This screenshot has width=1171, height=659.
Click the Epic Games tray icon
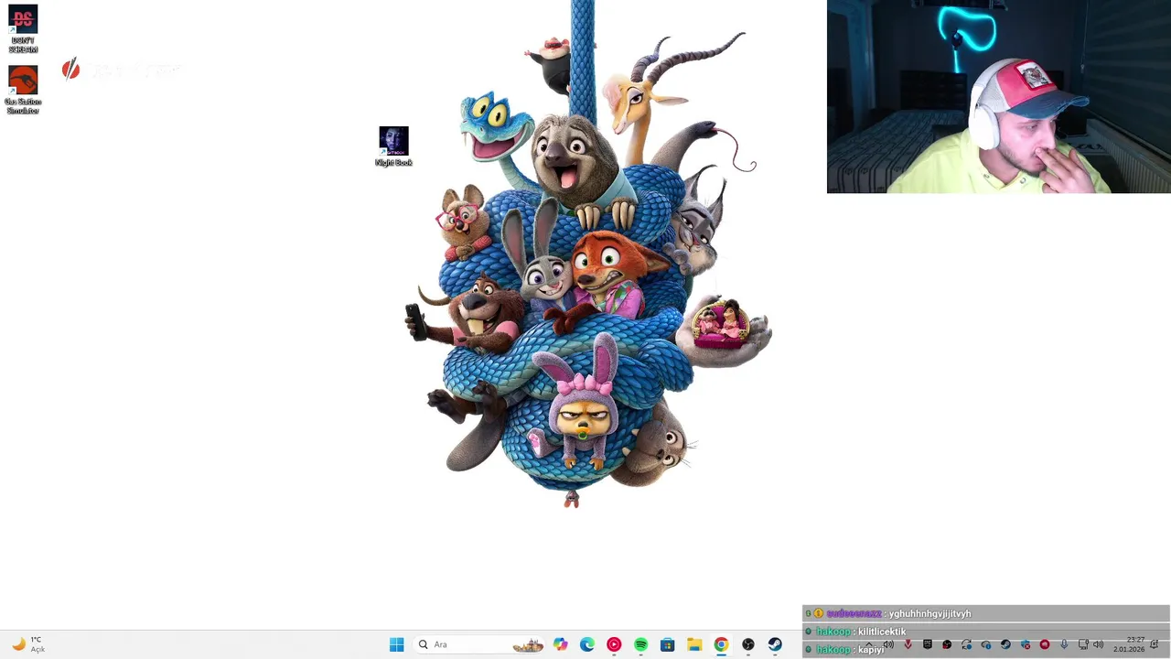click(x=928, y=644)
